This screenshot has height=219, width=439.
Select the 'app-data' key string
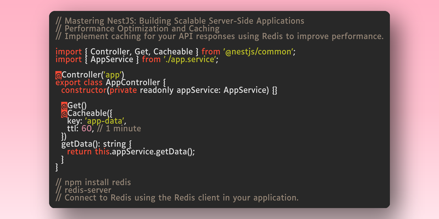point(104,121)
